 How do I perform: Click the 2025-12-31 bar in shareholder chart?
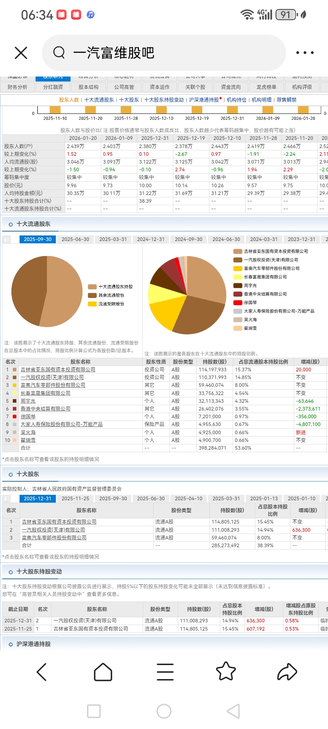[x=232, y=110]
